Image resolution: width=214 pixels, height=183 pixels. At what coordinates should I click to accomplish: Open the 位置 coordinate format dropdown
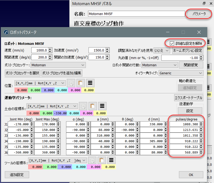tap(40, 83)
